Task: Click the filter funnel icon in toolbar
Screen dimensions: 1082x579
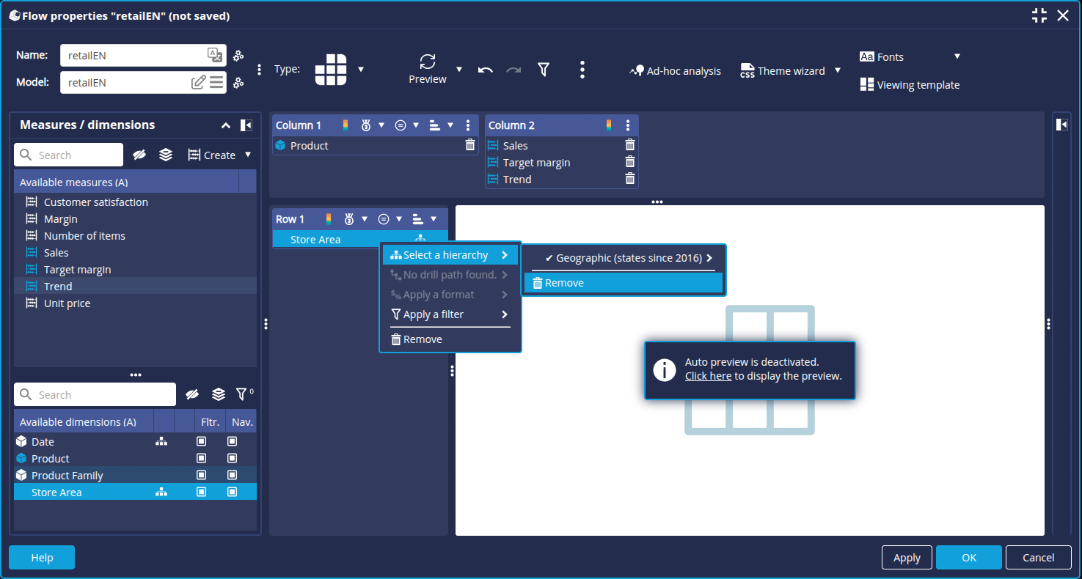Action: coord(543,70)
